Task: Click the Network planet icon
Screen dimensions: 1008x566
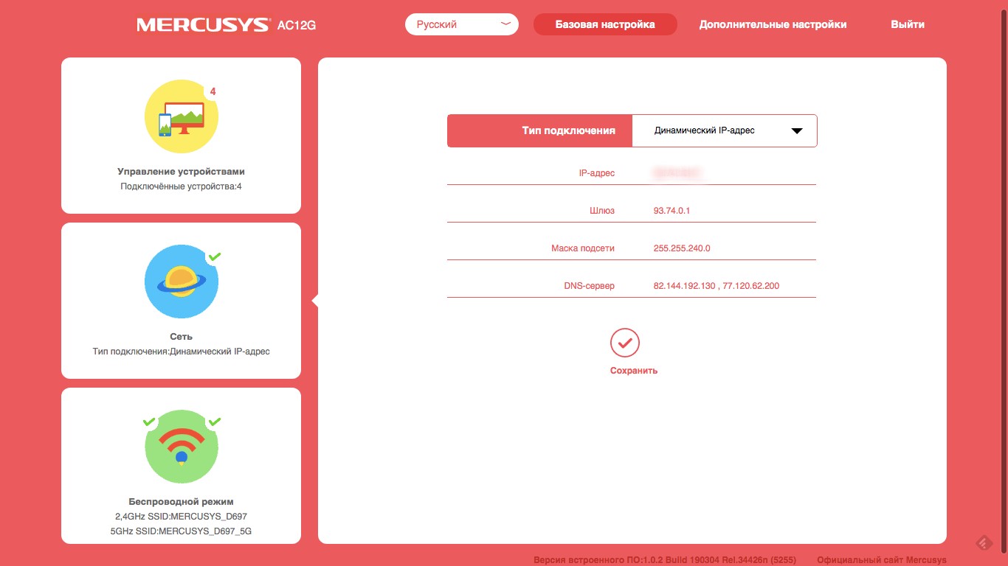Action: click(181, 281)
